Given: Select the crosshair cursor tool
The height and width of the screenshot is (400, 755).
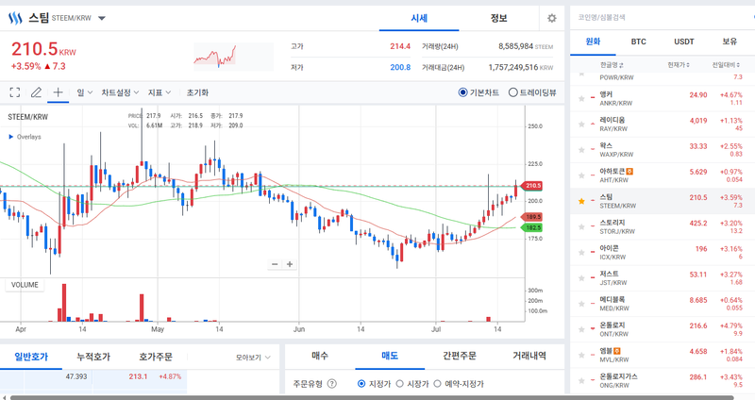Looking at the screenshot, I should 58,92.
